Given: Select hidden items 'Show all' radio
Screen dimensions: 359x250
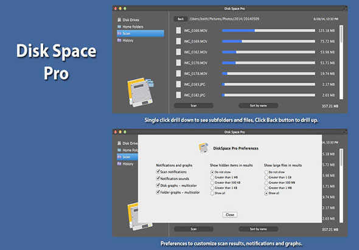Looking at the screenshot, I should [x=212, y=193].
